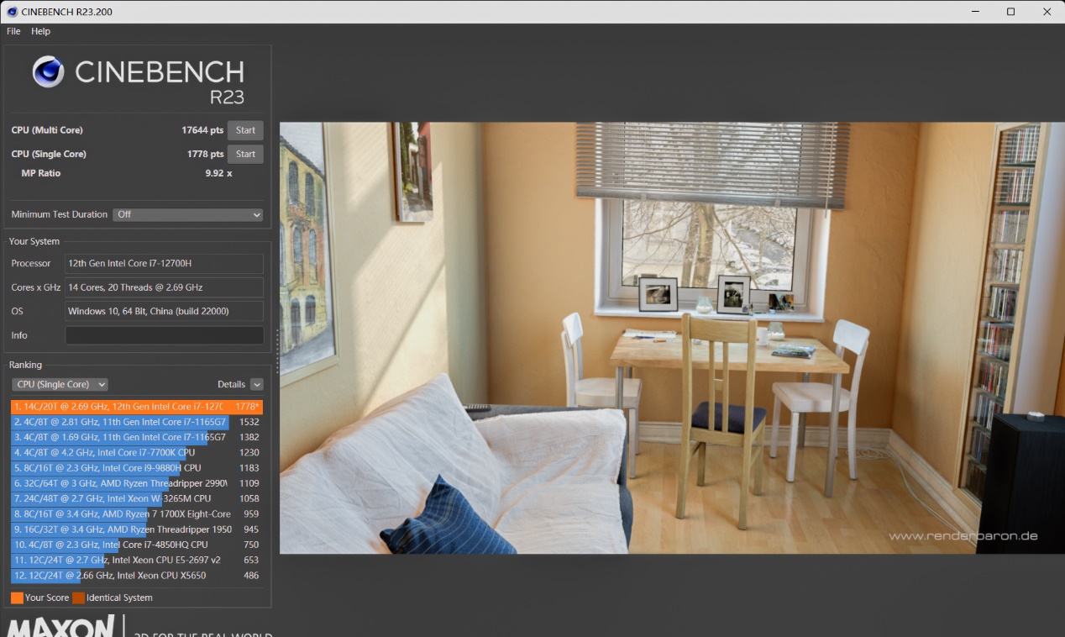The width and height of the screenshot is (1065, 637).
Task: Click the Info text field
Action: 164,335
